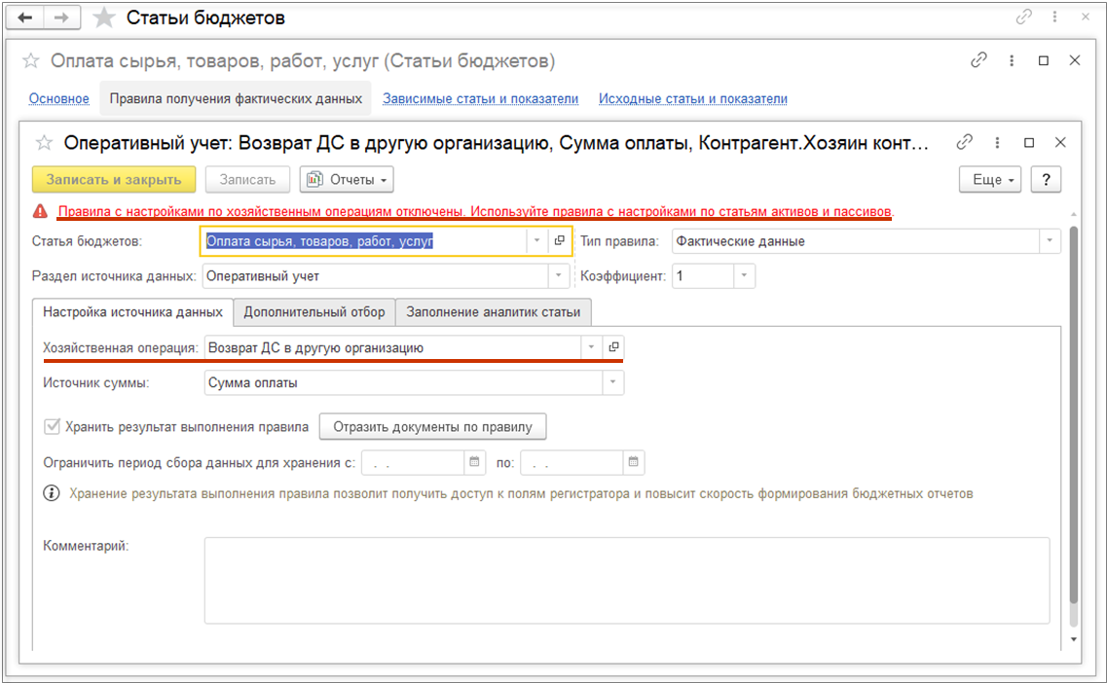Switch to Основное tab
This screenshot has height=683, width=1107.
[59, 99]
